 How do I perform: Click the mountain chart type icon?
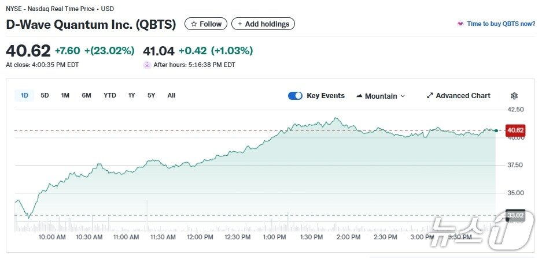pyautogui.click(x=359, y=96)
